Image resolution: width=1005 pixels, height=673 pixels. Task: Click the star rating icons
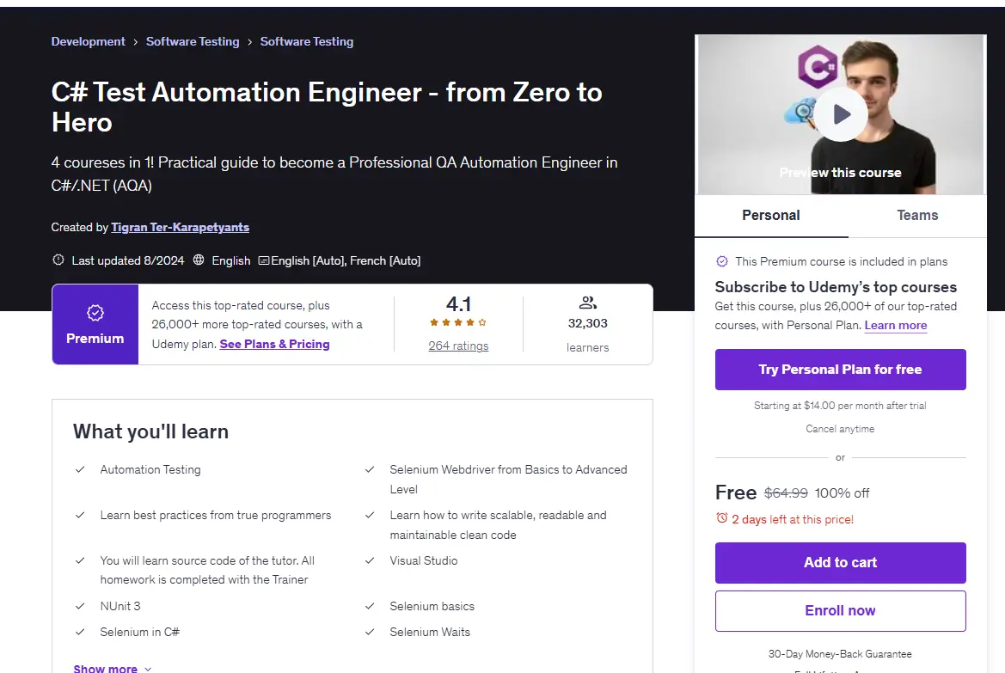(458, 322)
